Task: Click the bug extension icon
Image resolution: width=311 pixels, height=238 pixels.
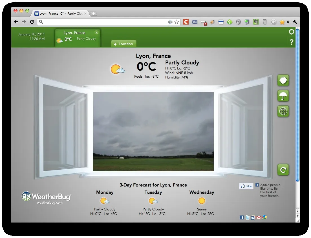Action: (212, 22)
